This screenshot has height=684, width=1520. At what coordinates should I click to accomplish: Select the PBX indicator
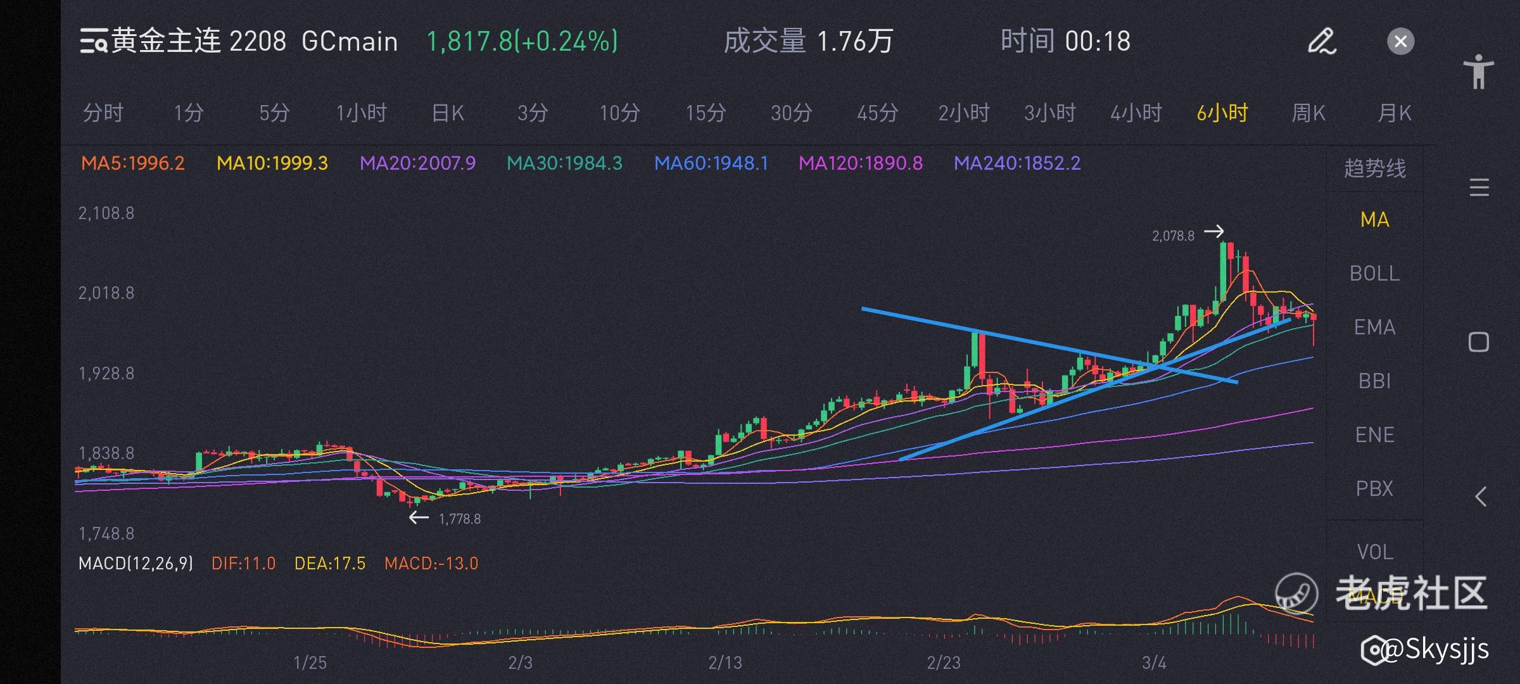[1374, 489]
